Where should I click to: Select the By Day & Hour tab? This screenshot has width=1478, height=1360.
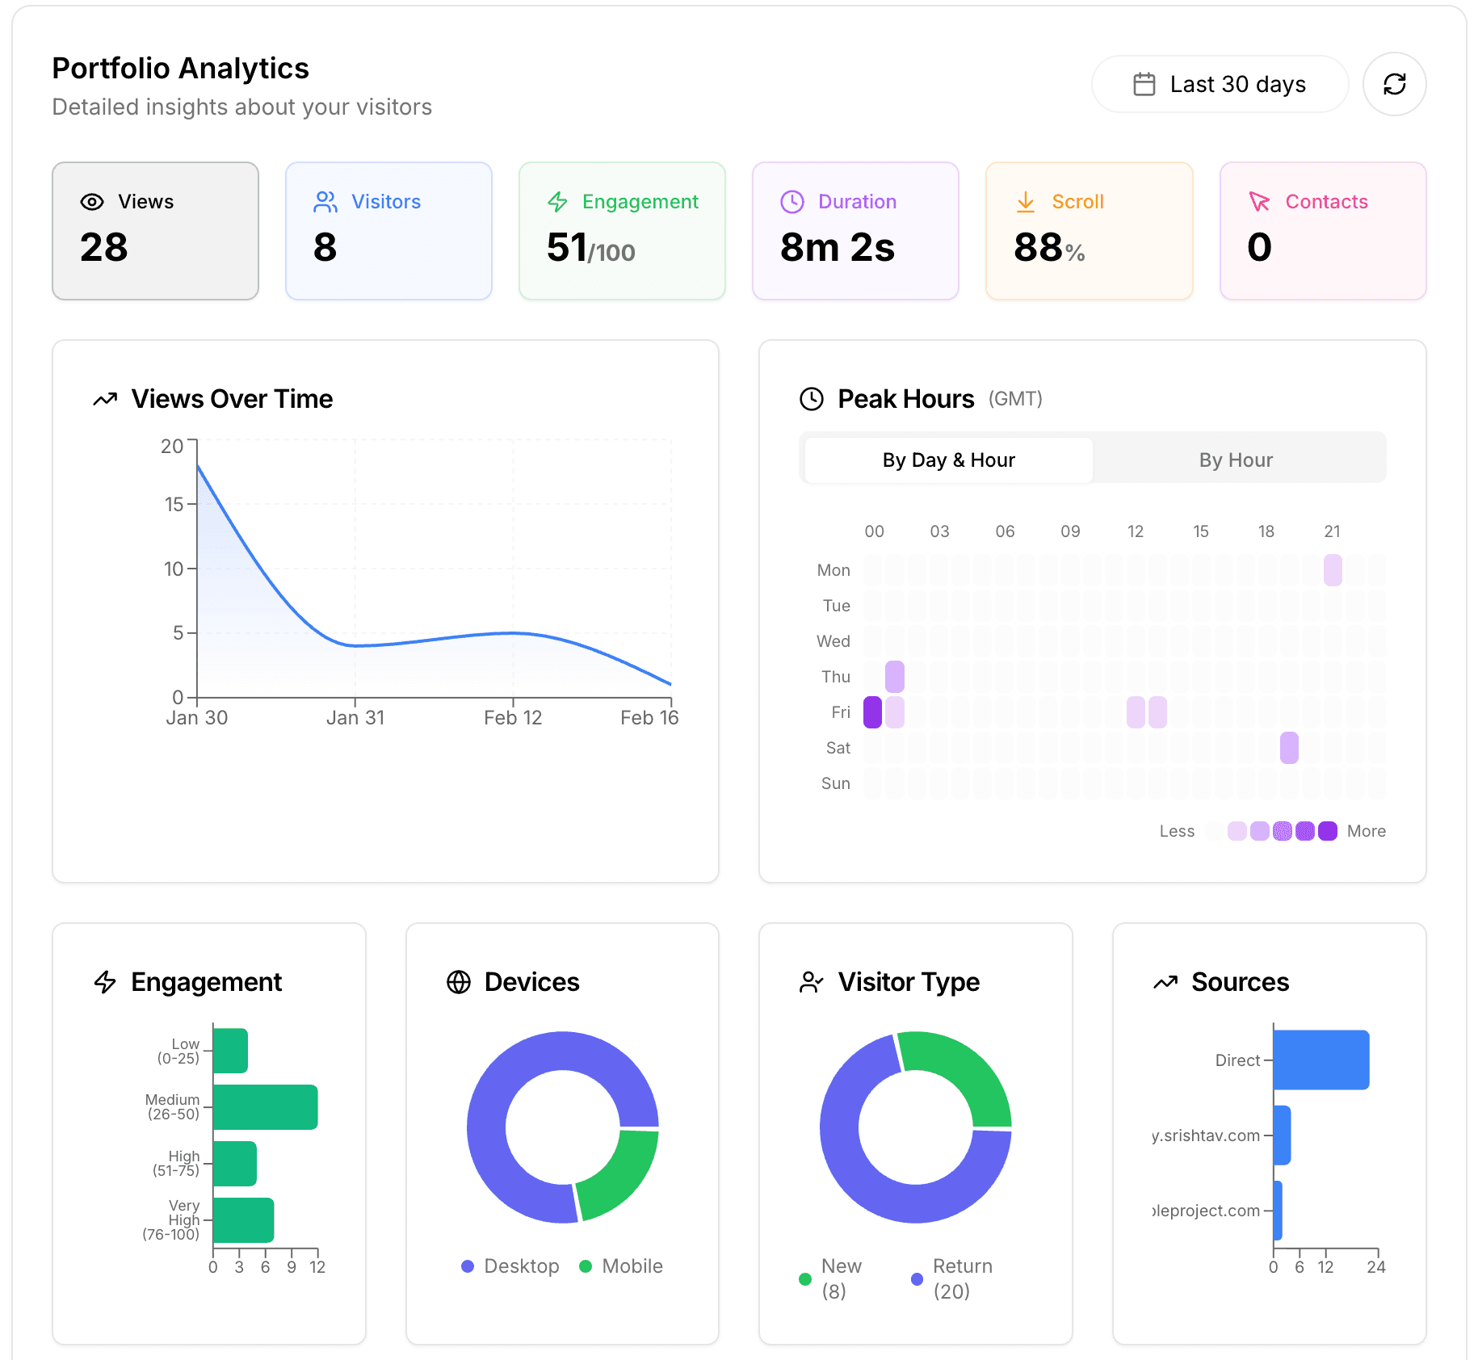pyautogui.click(x=948, y=460)
